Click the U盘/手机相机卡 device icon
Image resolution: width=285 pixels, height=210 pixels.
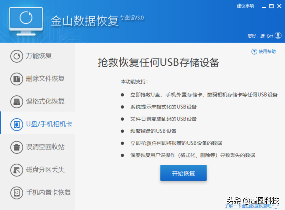pyautogui.click(x=17, y=124)
